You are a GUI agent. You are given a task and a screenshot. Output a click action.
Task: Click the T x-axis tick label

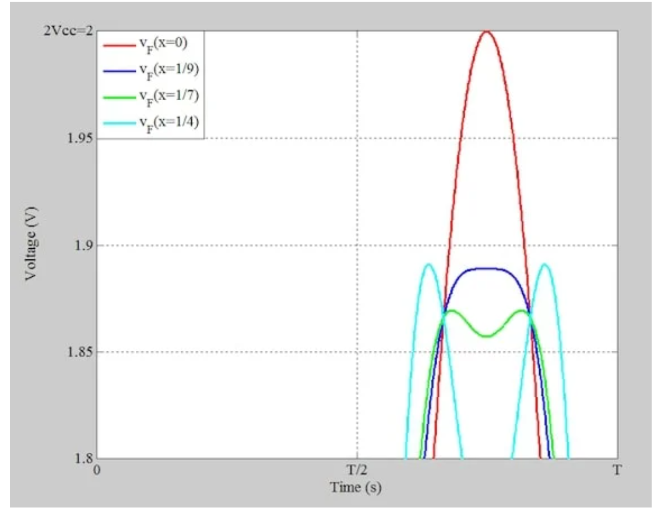pos(617,469)
